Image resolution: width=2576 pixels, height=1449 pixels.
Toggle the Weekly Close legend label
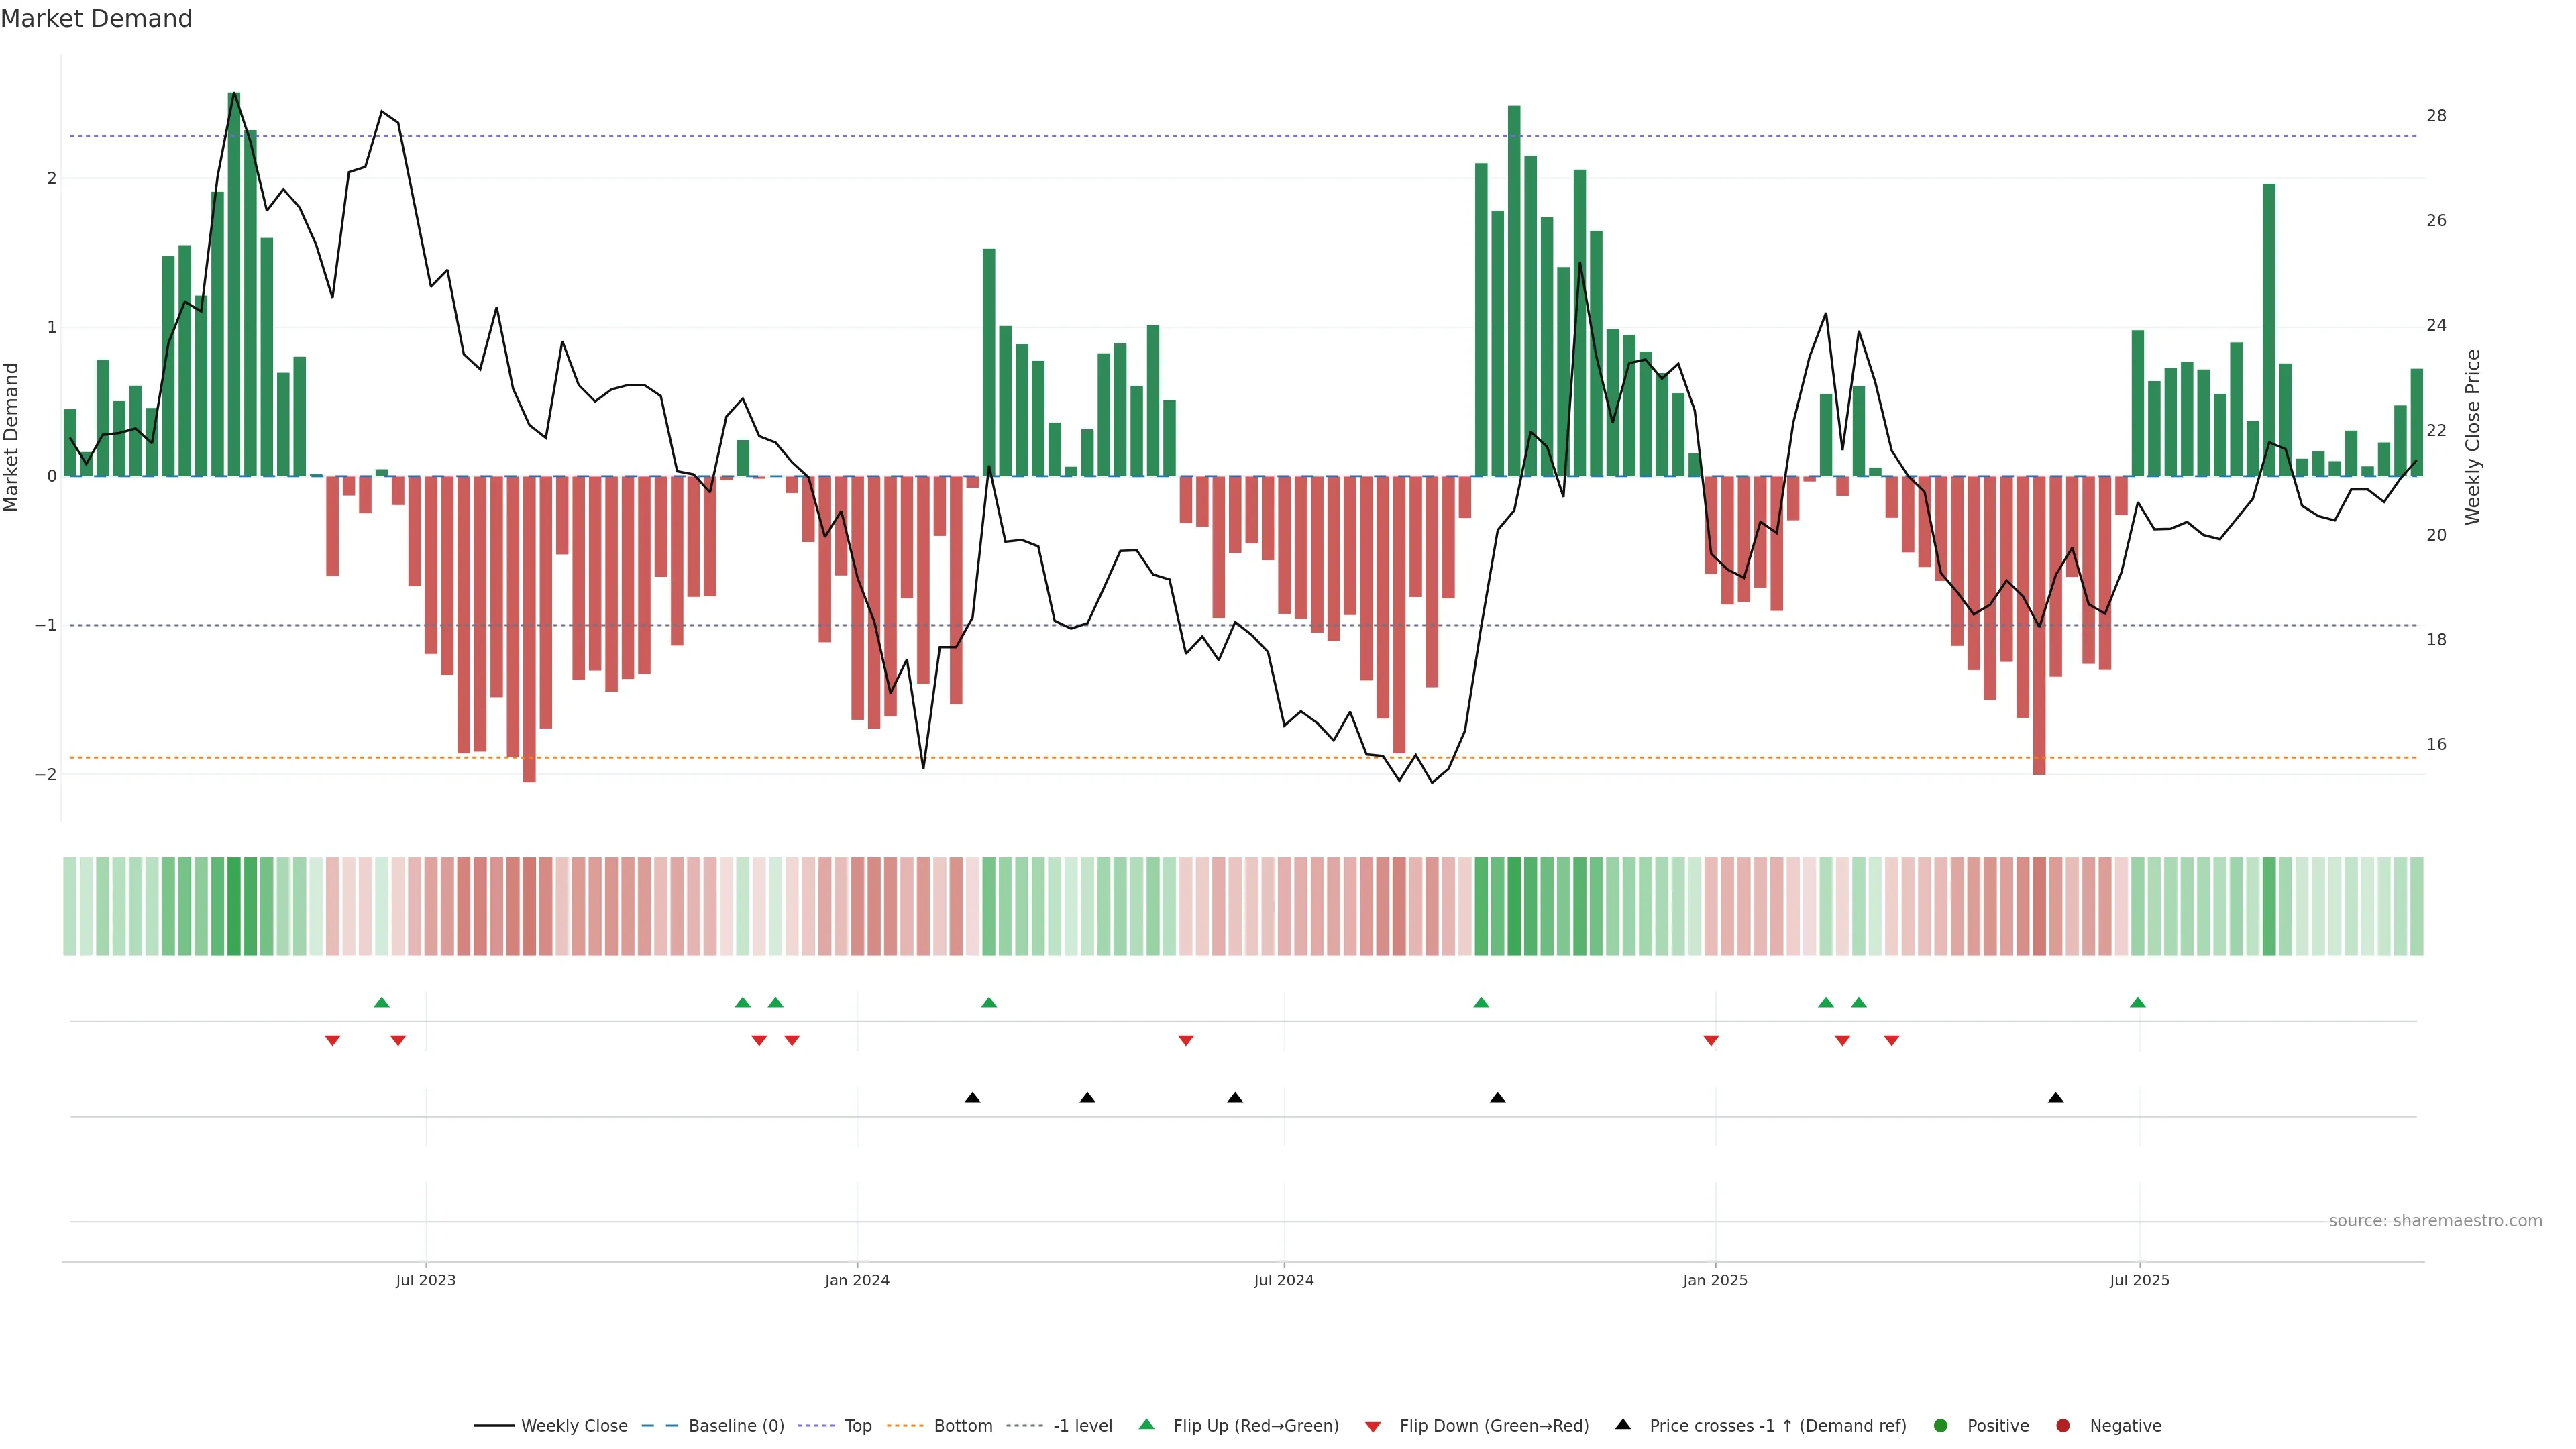pos(574,1426)
